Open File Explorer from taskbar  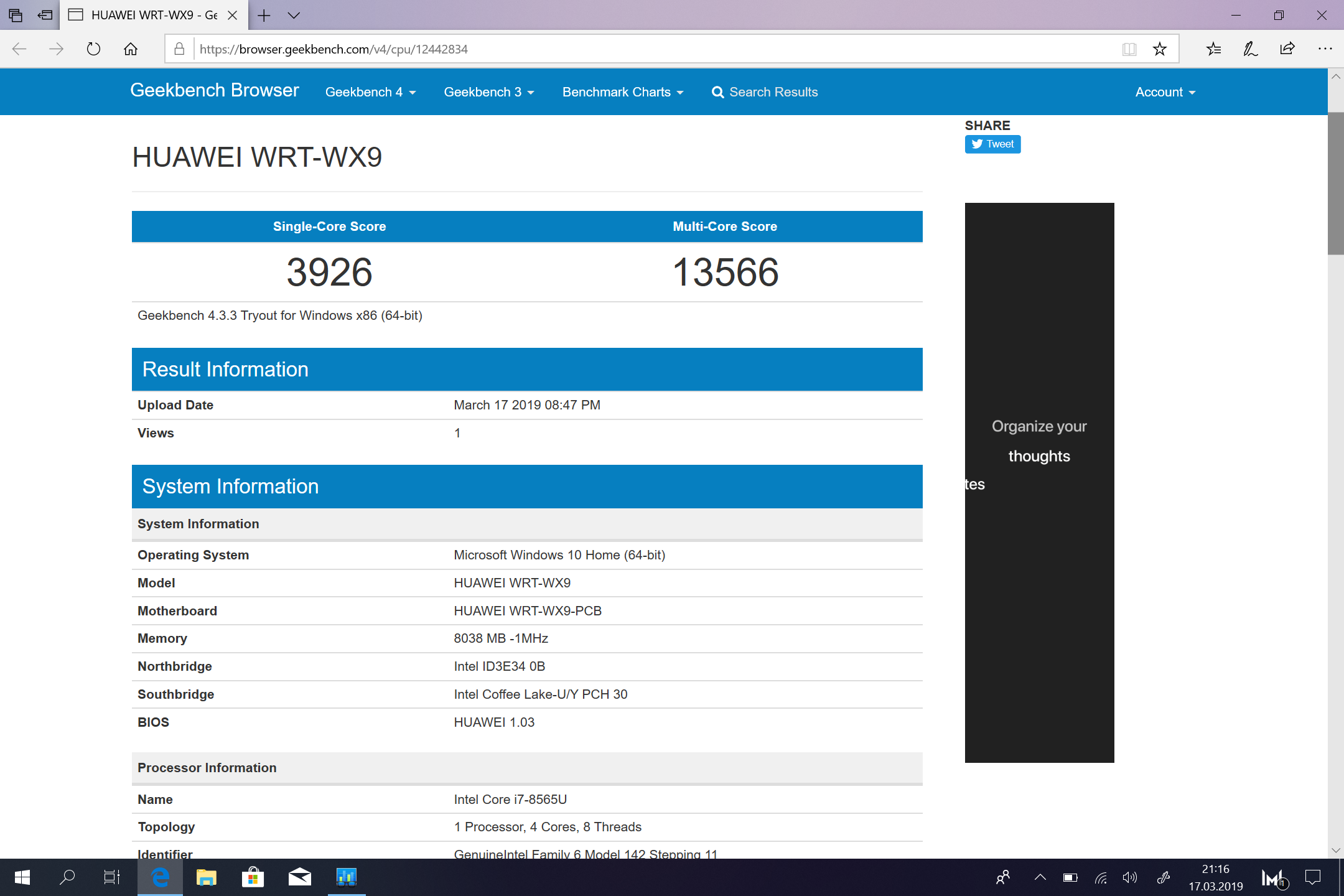click(x=207, y=877)
